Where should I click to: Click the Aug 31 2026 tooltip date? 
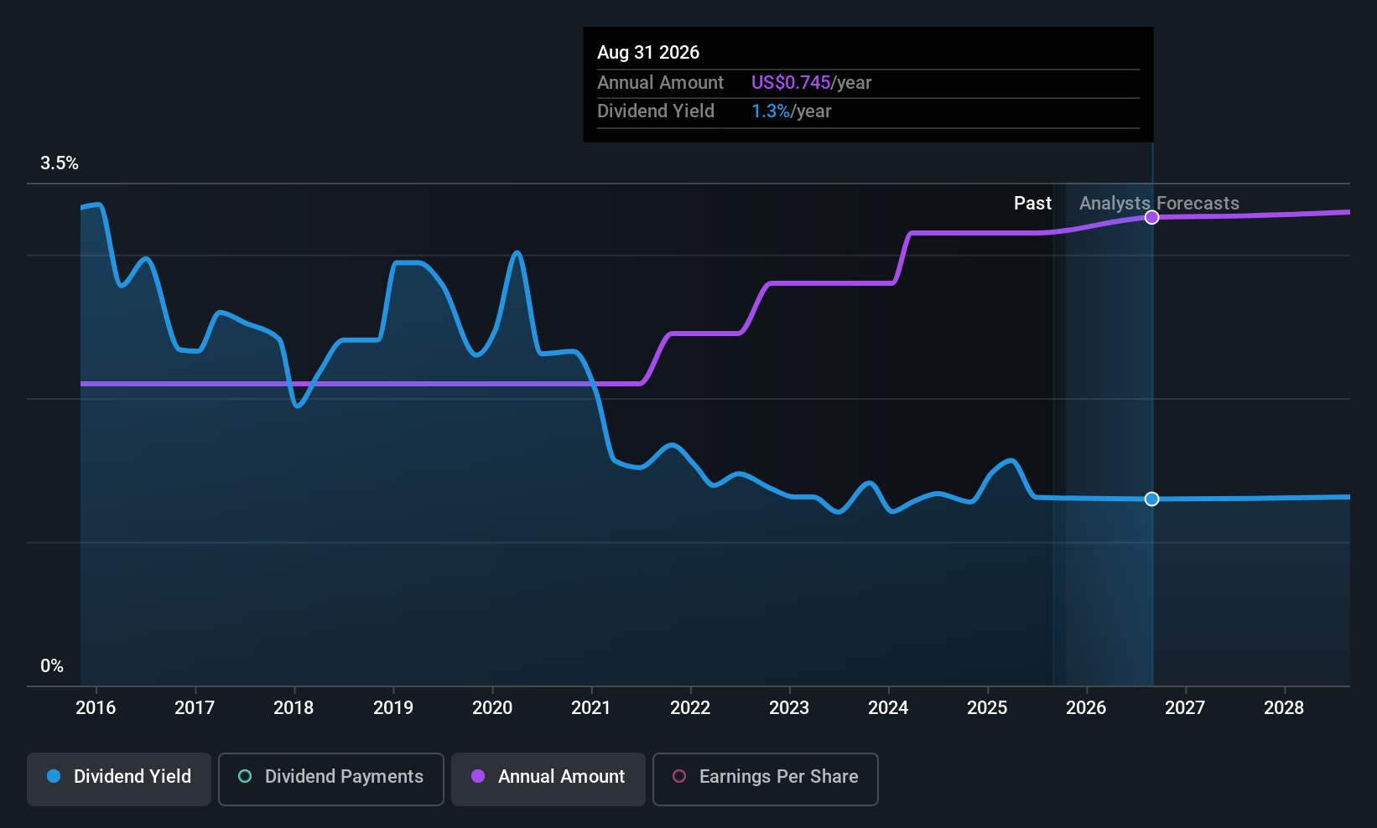pyautogui.click(x=648, y=53)
